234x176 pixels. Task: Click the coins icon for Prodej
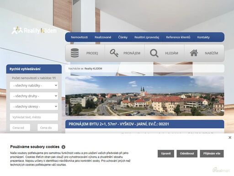click(74, 53)
